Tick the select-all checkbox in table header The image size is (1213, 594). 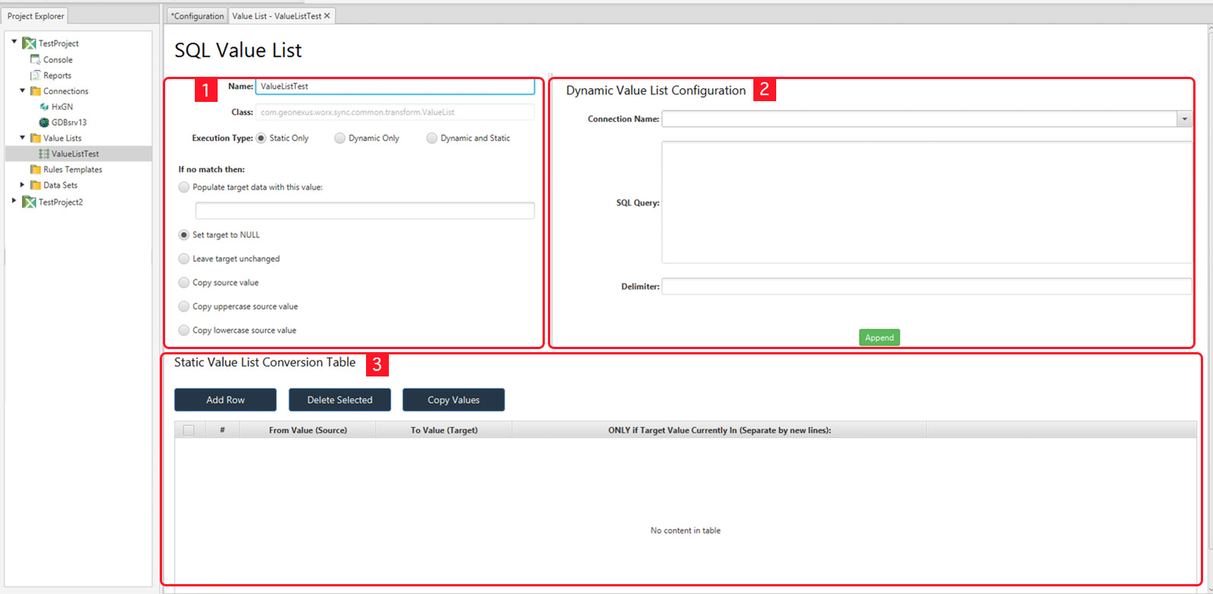(x=189, y=430)
